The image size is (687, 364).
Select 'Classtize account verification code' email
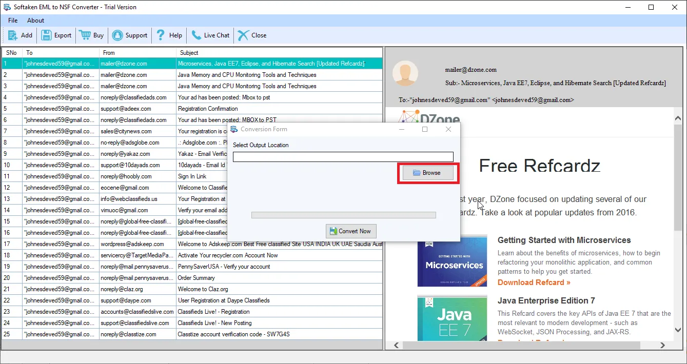coord(192,334)
